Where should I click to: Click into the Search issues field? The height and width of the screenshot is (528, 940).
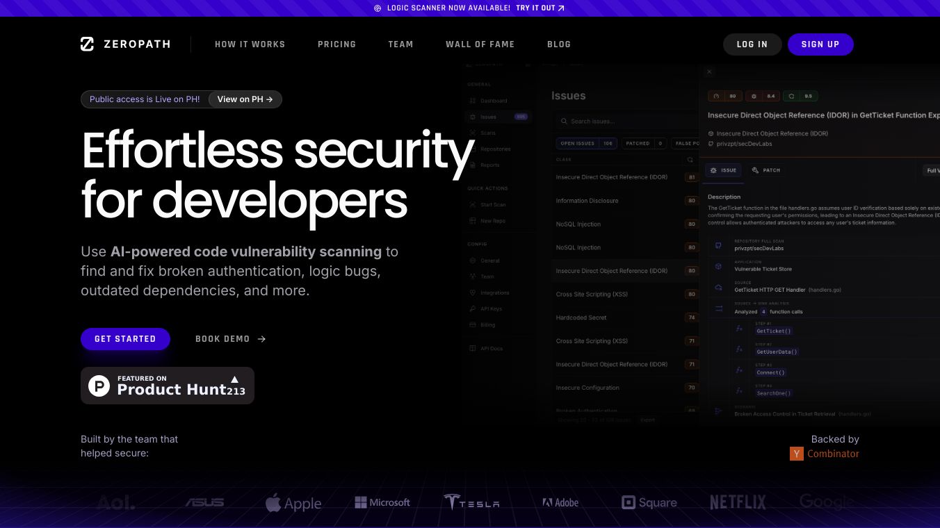pyautogui.click(x=626, y=121)
